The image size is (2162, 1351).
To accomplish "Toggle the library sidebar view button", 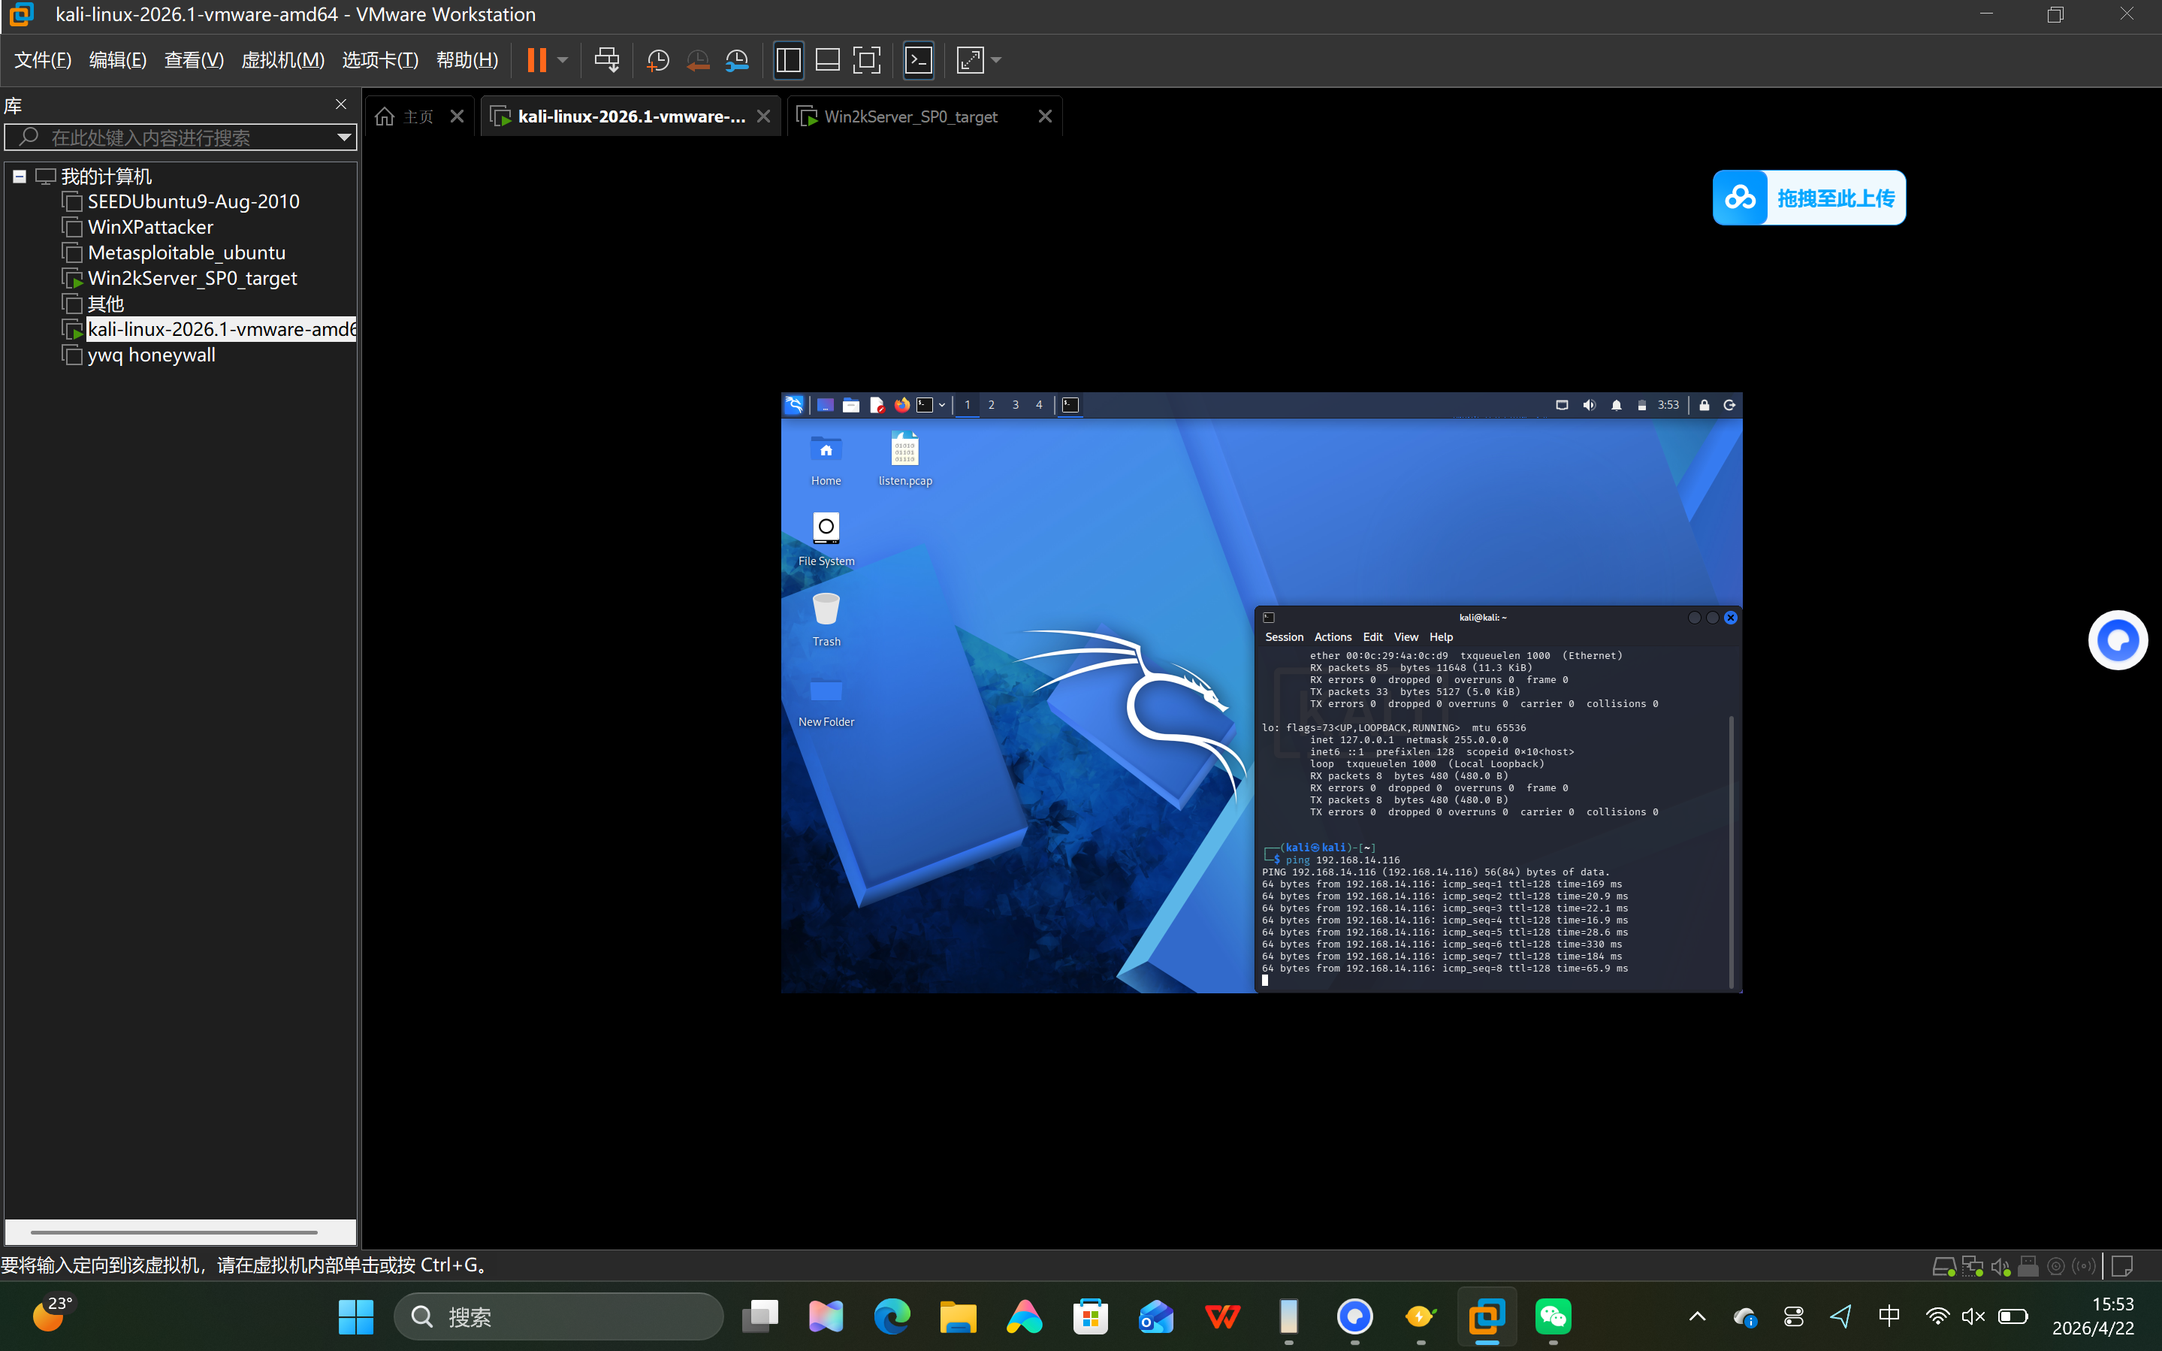I will (787, 60).
